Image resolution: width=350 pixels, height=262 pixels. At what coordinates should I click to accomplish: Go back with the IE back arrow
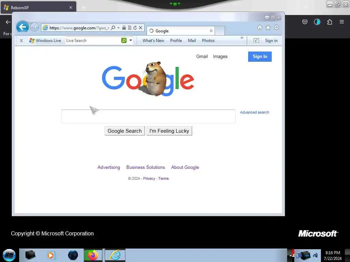coord(23,27)
